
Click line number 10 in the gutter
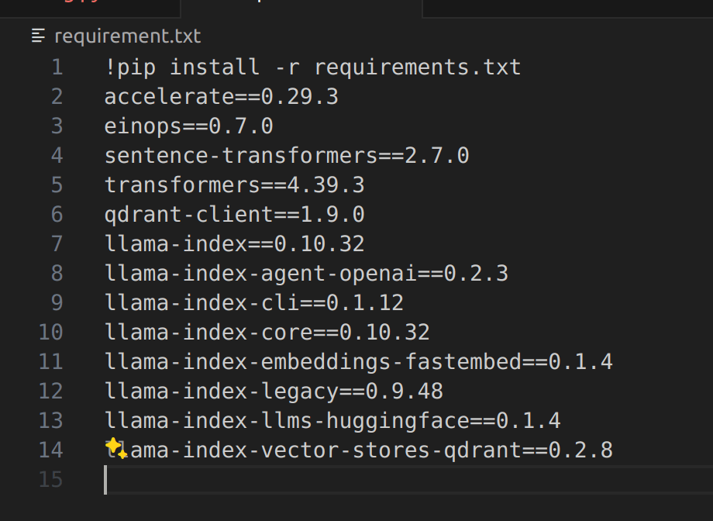(x=51, y=333)
